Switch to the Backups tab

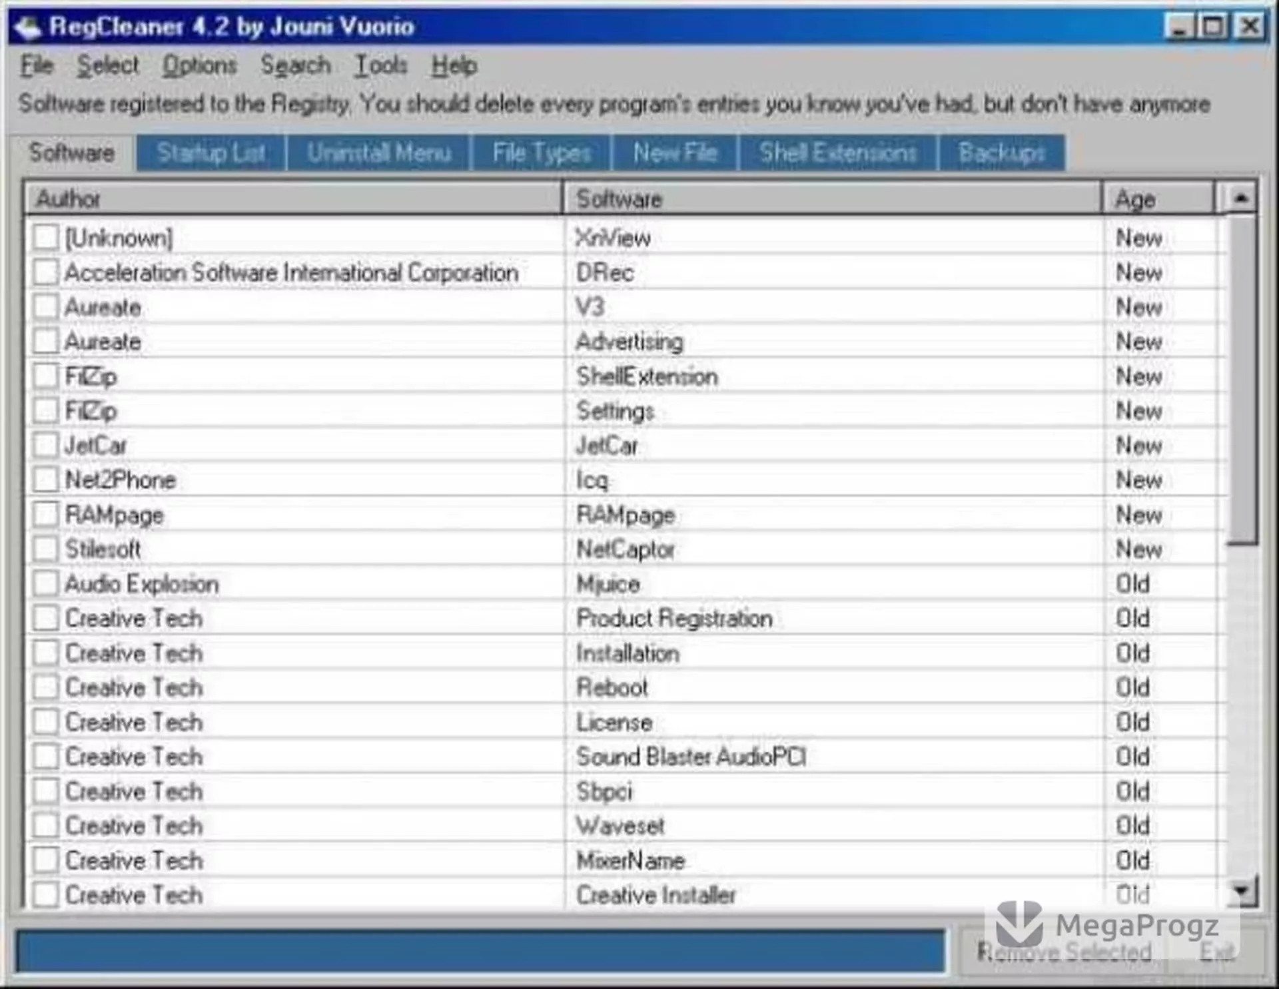(1002, 153)
